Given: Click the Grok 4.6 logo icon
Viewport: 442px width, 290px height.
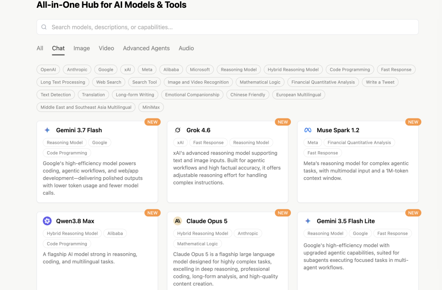Looking at the screenshot, I should 177,130.
